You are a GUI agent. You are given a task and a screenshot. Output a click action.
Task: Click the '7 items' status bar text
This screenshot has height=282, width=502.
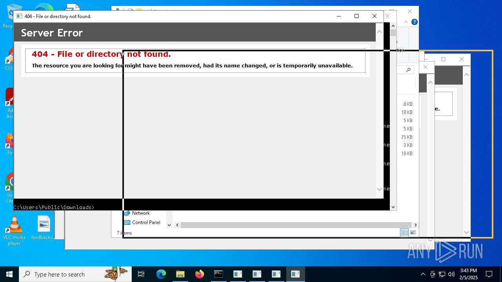[124, 233]
